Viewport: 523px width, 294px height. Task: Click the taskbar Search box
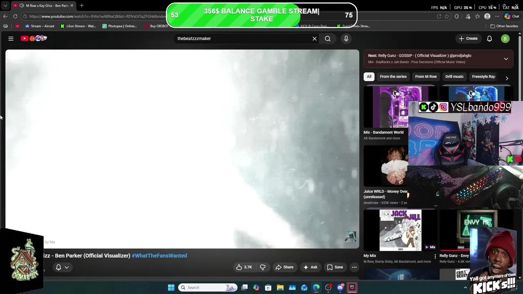click(x=208, y=287)
